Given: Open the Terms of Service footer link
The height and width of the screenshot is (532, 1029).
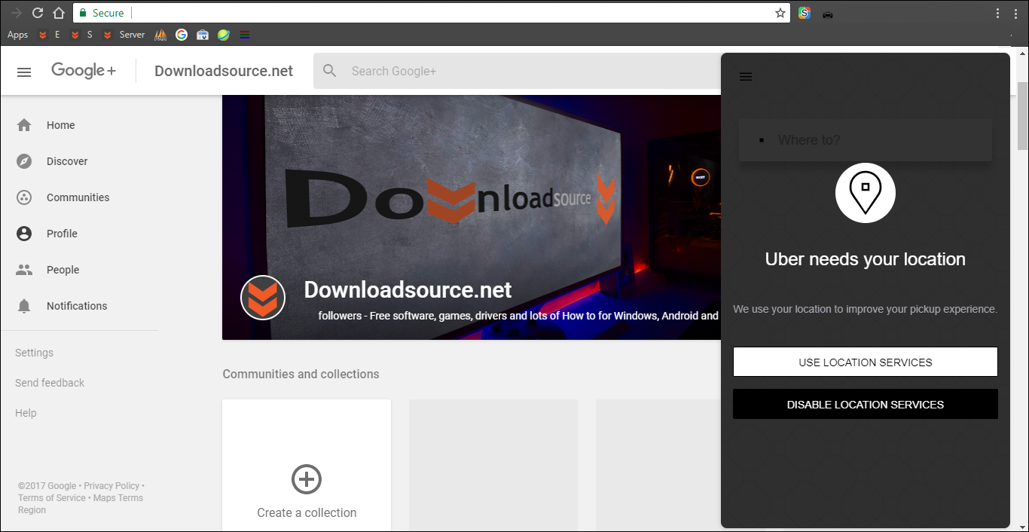Looking at the screenshot, I should (52, 498).
